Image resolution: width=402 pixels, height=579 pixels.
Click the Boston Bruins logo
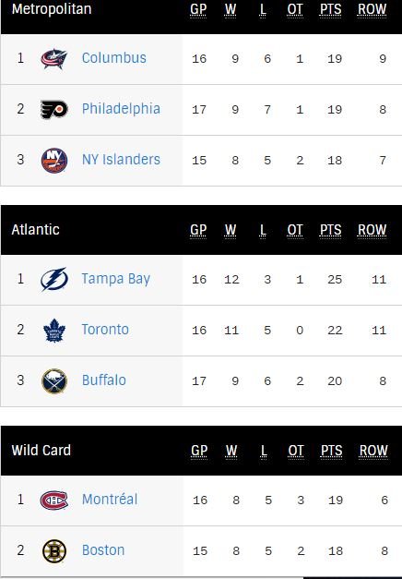(53, 550)
